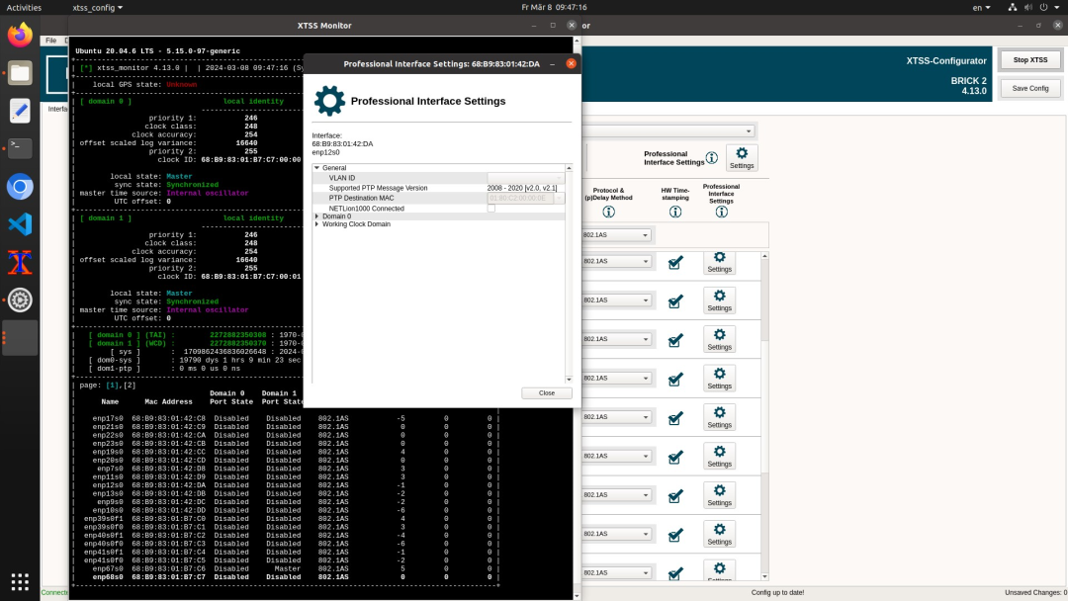1068x601 pixels.
Task: Click the top Professional Interface Settings gear button
Action: (x=742, y=157)
